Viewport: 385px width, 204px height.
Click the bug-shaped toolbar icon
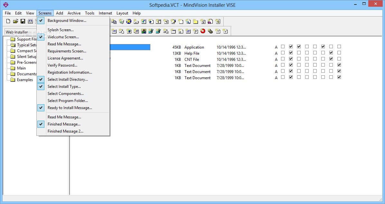[210, 31]
